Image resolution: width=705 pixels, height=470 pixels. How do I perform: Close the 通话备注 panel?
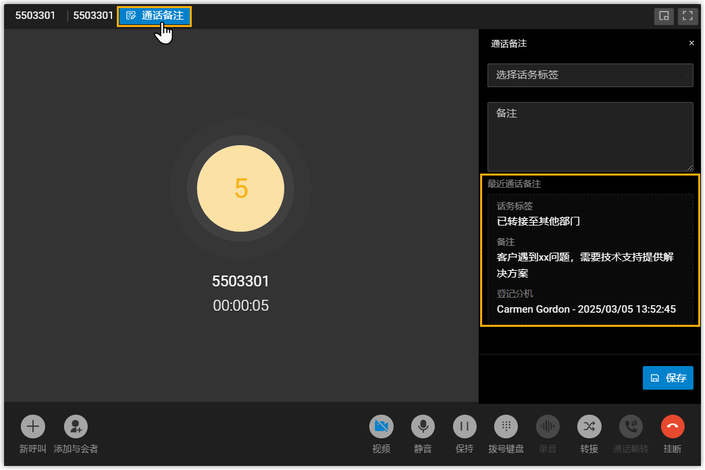click(691, 43)
